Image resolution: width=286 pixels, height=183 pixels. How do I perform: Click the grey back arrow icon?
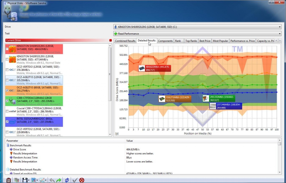(52, 180)
